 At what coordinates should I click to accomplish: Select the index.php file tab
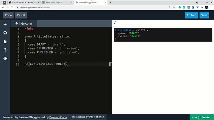point(24,23)
